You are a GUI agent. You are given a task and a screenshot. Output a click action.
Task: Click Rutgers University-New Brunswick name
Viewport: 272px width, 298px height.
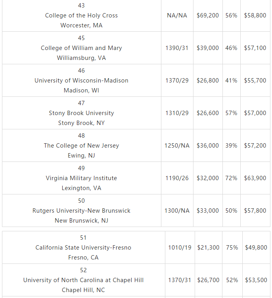click(x=81, y=211)
